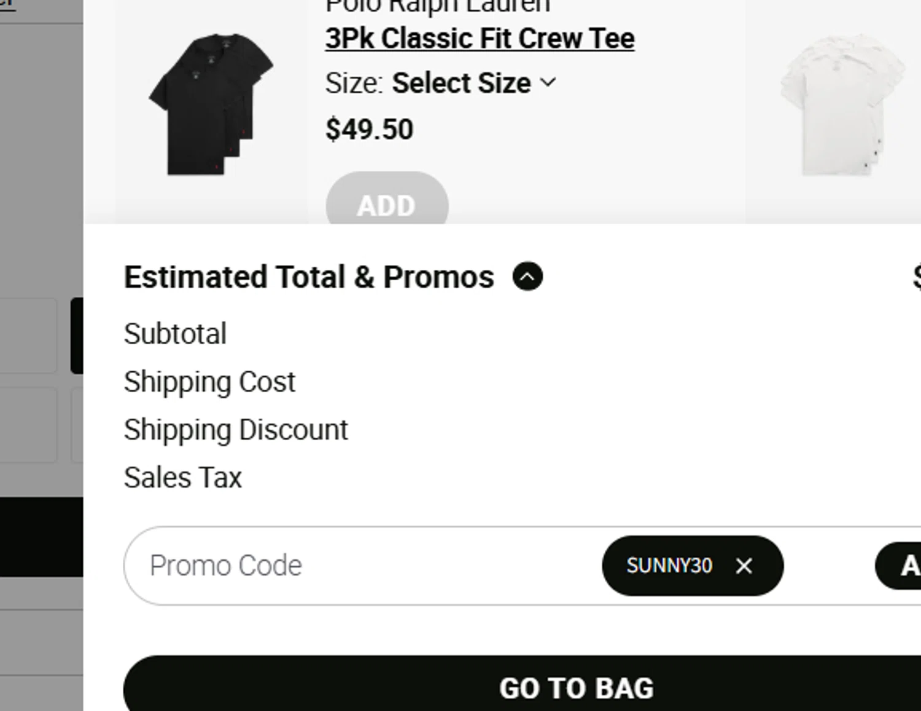Click the Shipping Discount row label
The height and width of the screenshot is (711, 921).
[236, 430]
